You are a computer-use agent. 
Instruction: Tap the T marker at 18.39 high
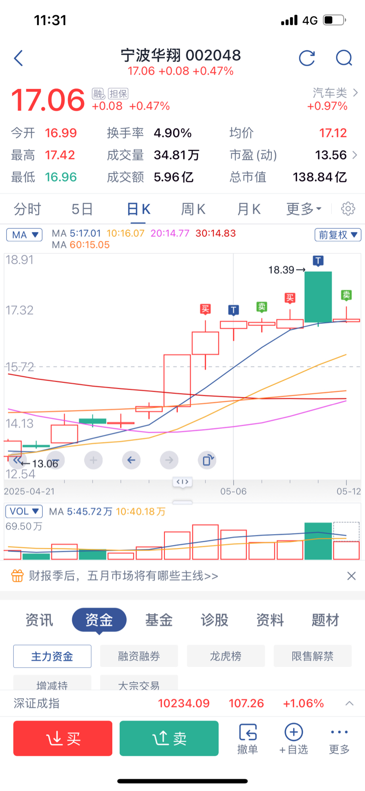[x=318, y=261]
